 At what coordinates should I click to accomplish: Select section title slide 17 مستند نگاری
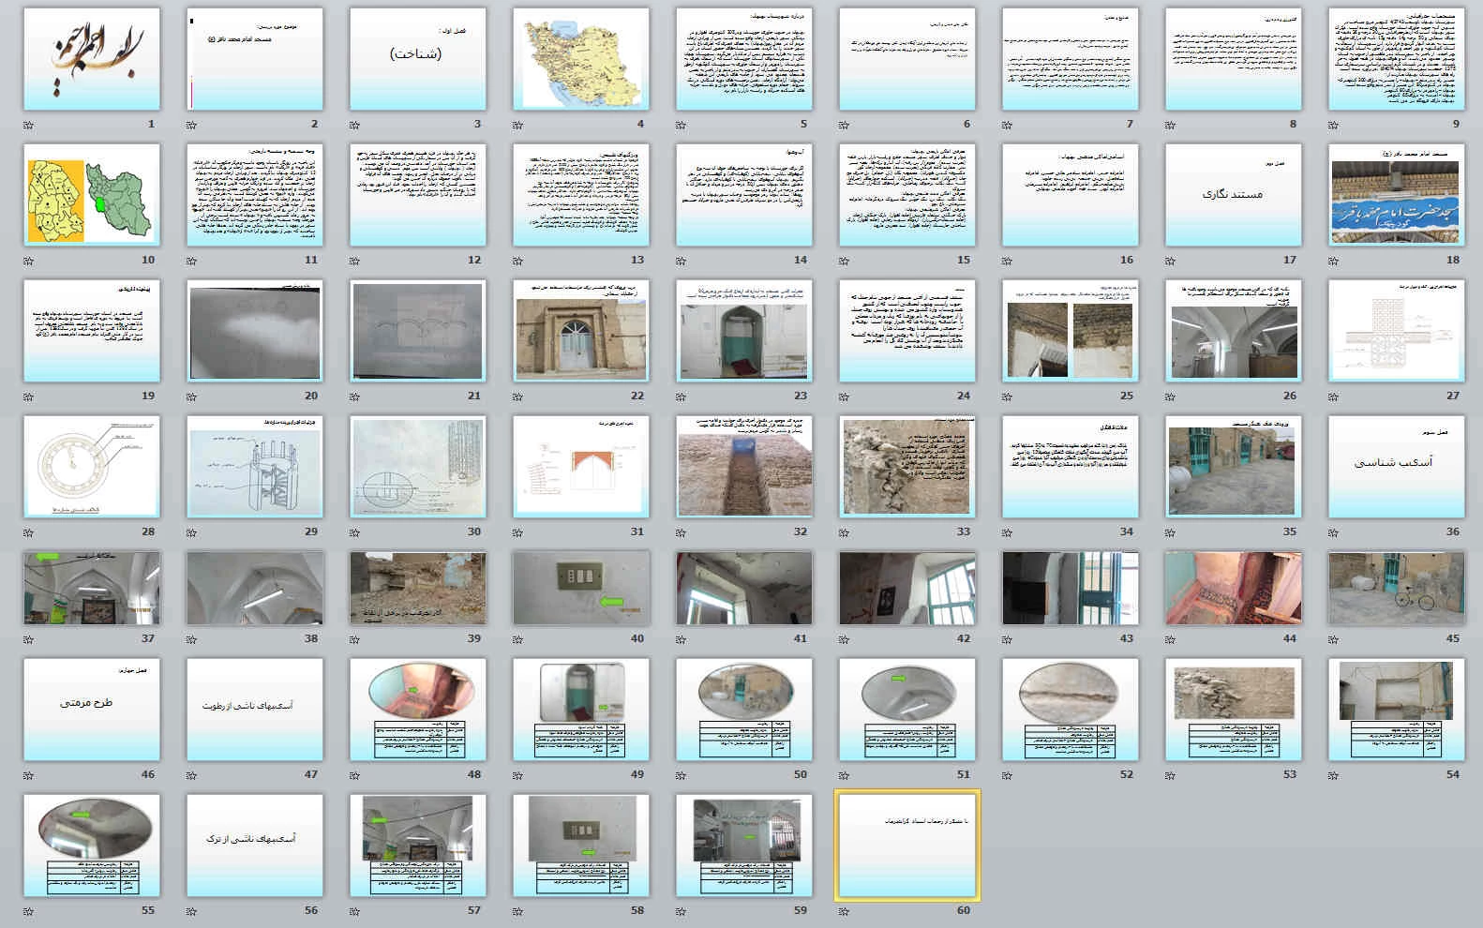click(1233, 195)
